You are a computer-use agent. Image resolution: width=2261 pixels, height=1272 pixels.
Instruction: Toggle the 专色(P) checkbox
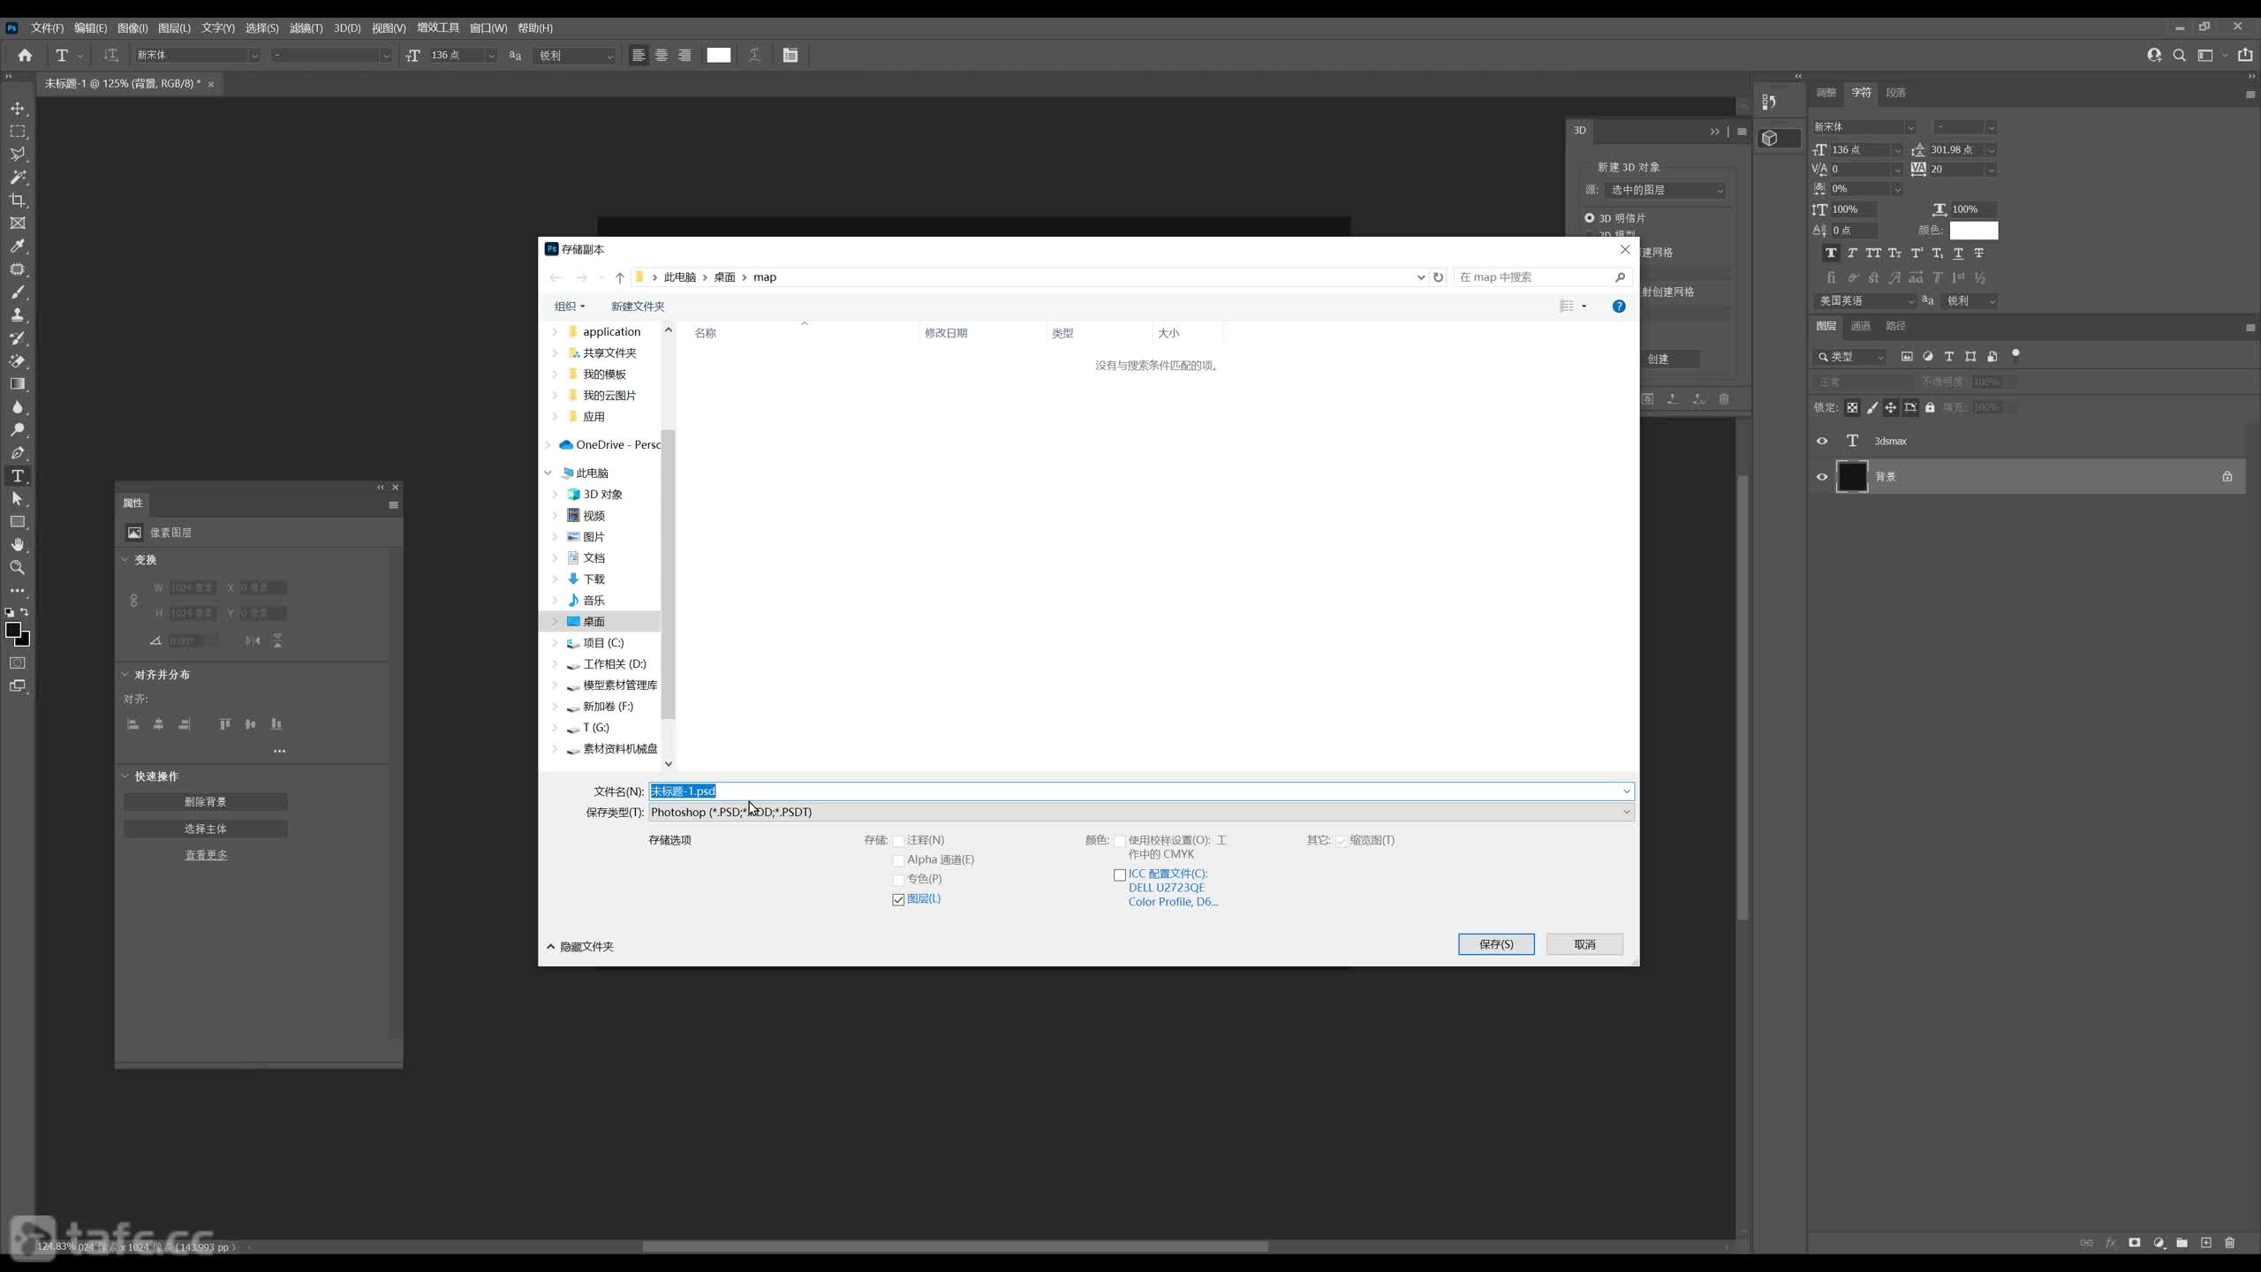[x=898, y=880]
